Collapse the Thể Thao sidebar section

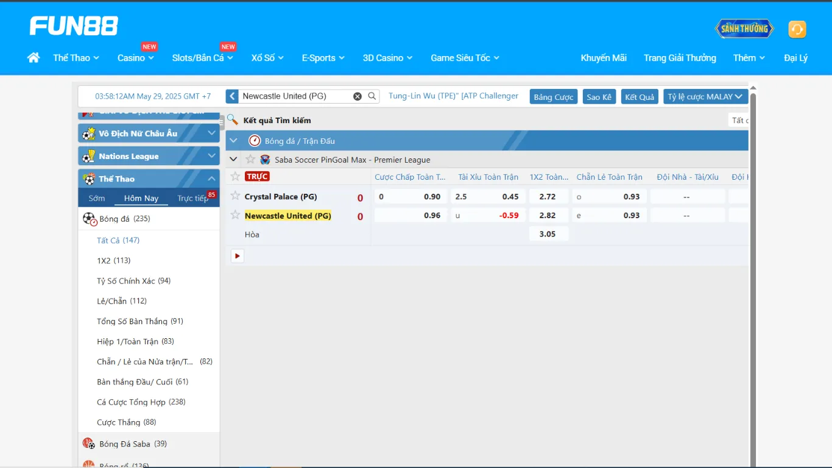[x=211, y=179]
